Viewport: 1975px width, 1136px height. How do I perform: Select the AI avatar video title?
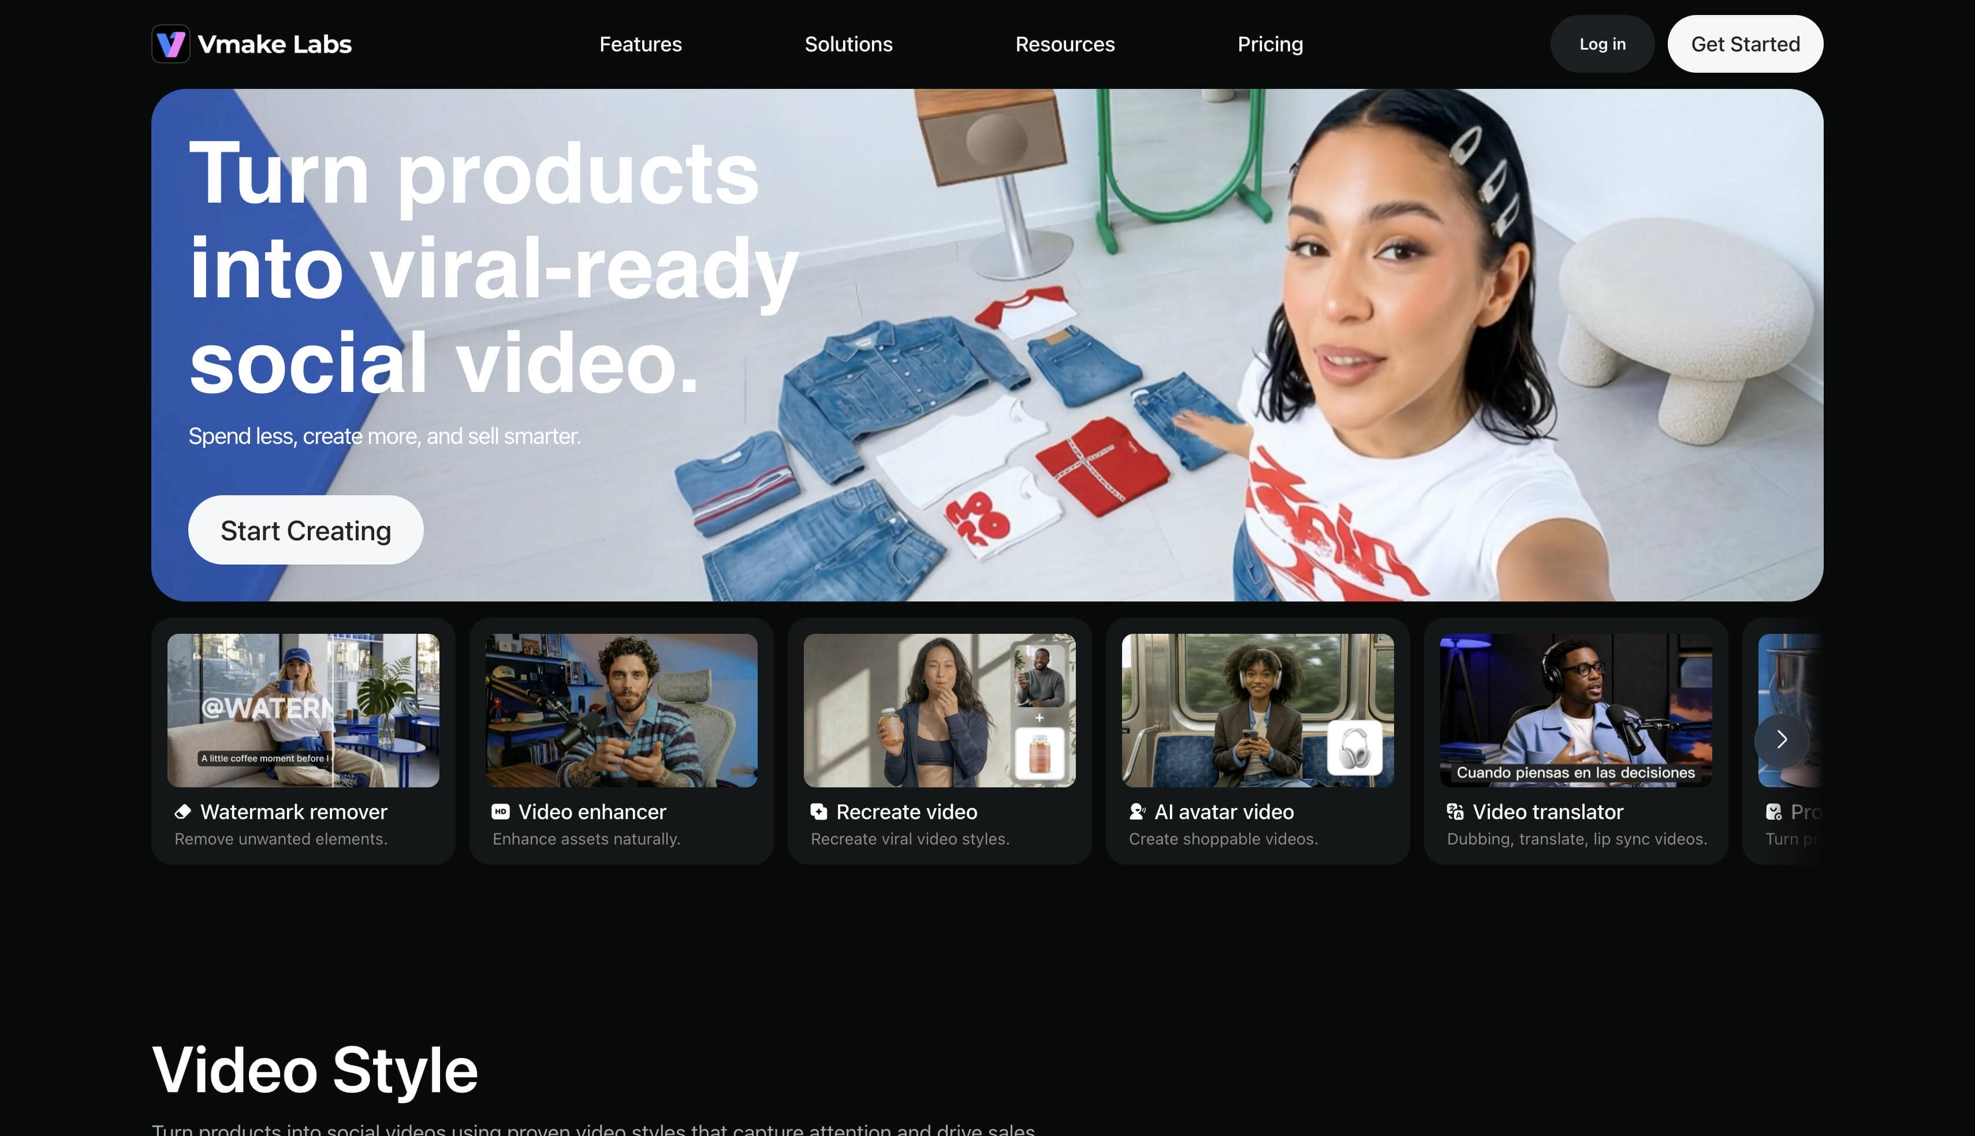(x=1224, y=812)
